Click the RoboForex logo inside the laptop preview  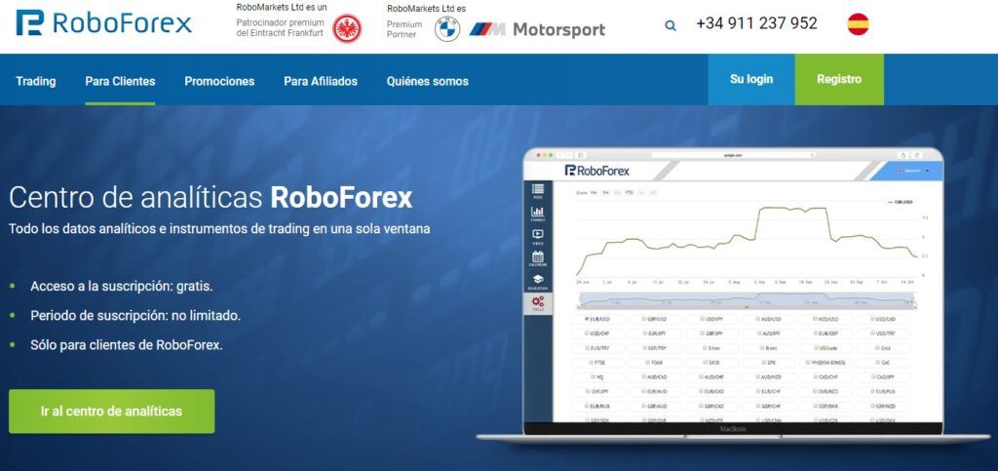pyautogui.click(x=597, y=170)
